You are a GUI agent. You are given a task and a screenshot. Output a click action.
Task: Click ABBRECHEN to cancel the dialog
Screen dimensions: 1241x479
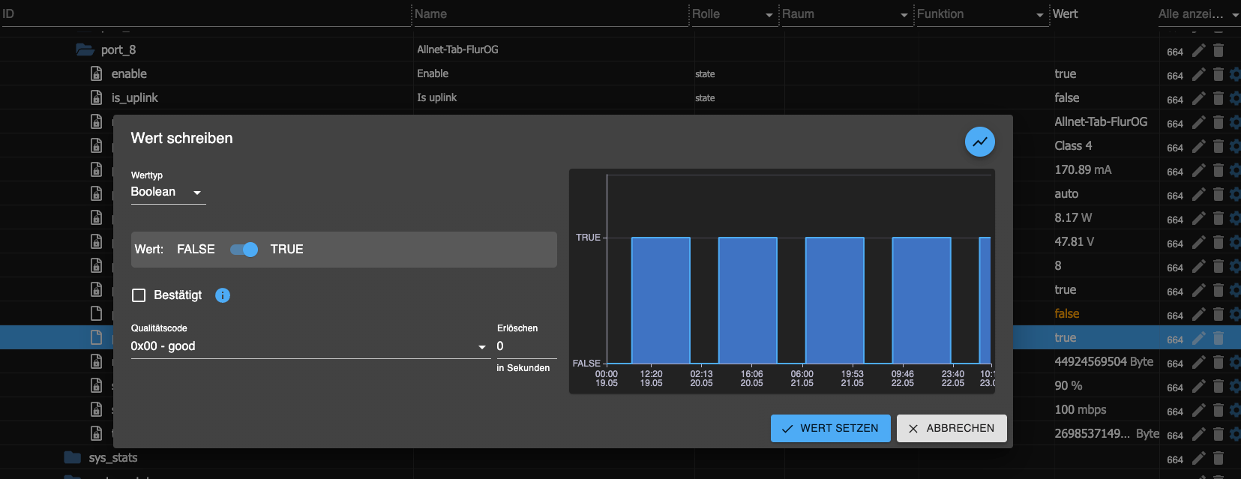tap(951, 428)
